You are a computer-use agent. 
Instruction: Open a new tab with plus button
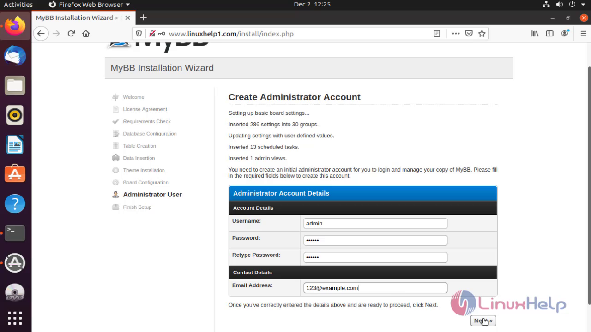(144, 18)
